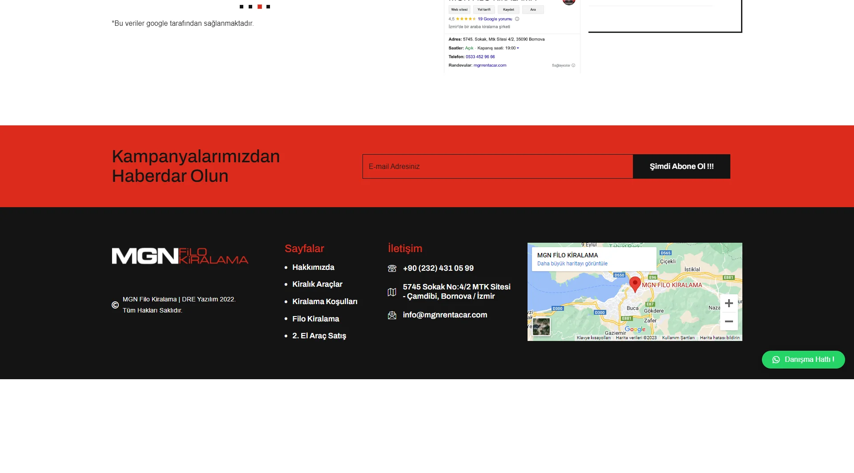Zoom out the map with minus button
Screen dimensions: 854x473
click(729, 321)
